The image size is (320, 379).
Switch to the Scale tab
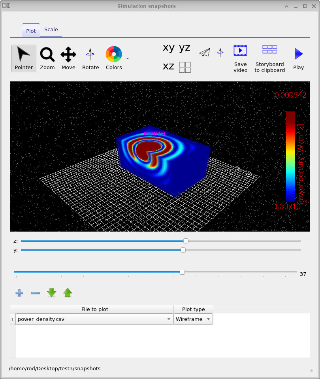[x=51, y=29]
